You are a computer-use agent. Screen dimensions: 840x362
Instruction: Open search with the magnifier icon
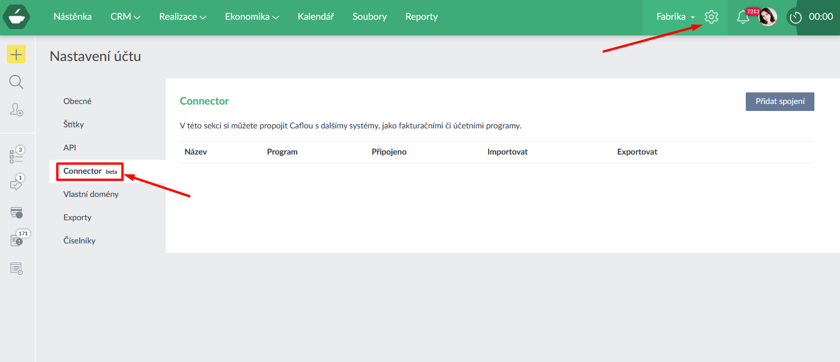tap(16, 82)
